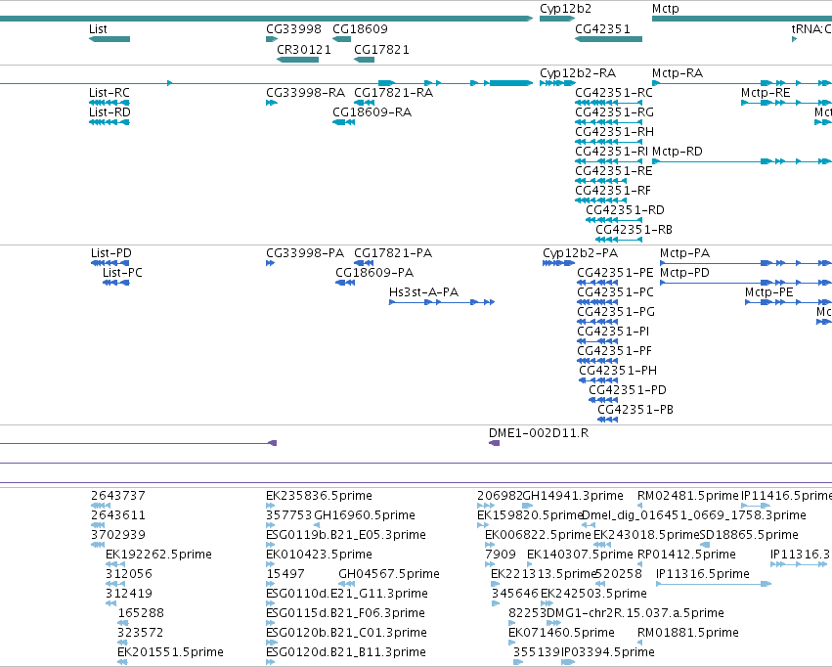The image size is (832, 667).
Task: Click the CG42351-PB protein label
Action: click(x=635, y=410)
